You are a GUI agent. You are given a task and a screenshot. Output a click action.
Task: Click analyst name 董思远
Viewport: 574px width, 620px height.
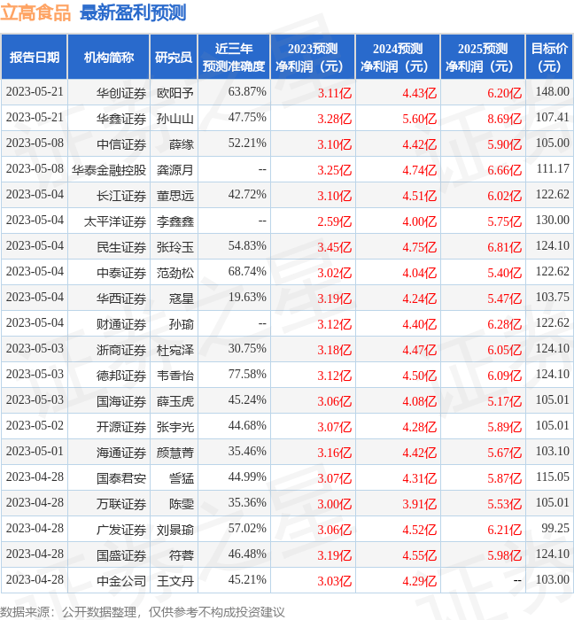click(175, 196)
